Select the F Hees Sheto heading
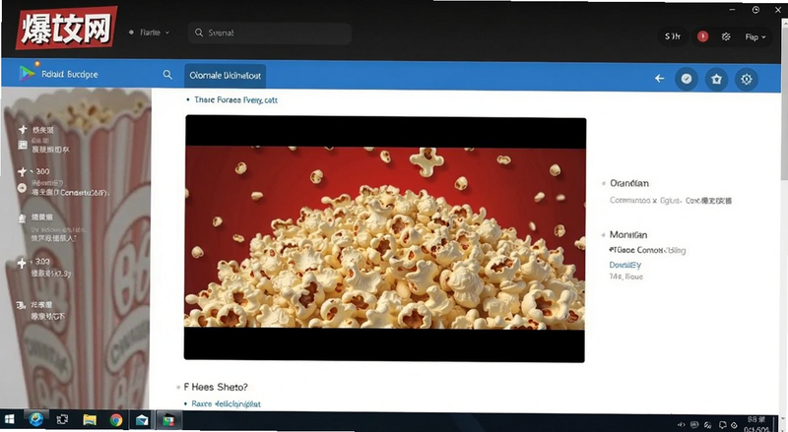This screenshot has width=788, height=432. (216, 387)
